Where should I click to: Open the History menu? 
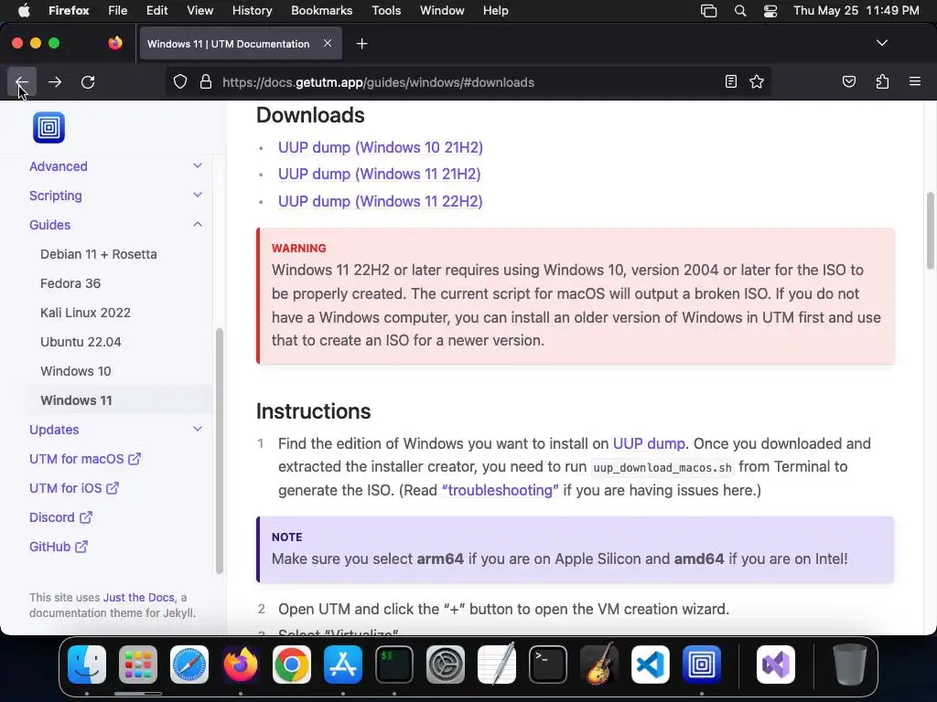(x=252, y=11)
